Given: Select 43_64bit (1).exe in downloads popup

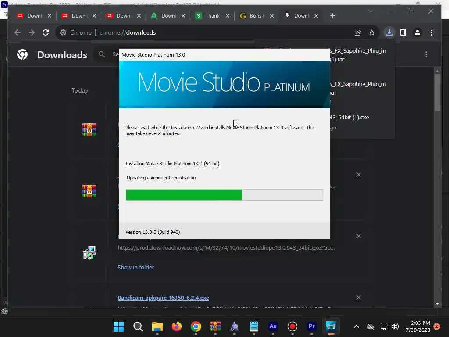Looking at the screenshot, I should [x=349, y=118].
